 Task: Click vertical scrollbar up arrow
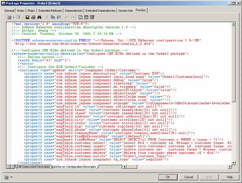[233, 24]
